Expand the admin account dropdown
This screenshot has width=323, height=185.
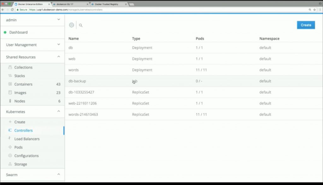pyautogui.click(x=59, y=20)
